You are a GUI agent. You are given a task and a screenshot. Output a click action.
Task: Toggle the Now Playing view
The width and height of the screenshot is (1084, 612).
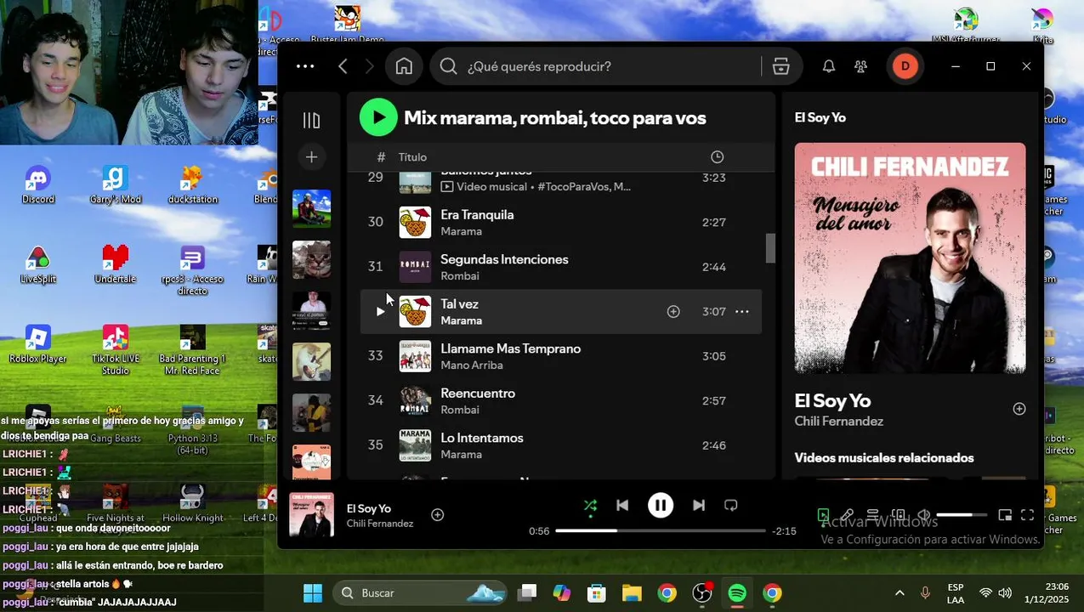pos(823,515)
